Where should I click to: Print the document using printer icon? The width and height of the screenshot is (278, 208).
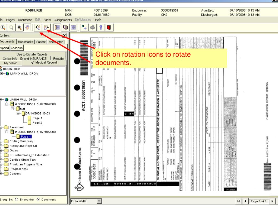(x=92, y=27)
